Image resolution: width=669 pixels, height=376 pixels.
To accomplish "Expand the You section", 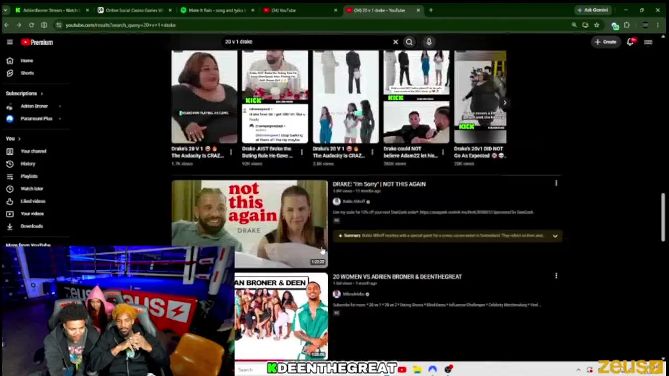I will pos(13,138).
